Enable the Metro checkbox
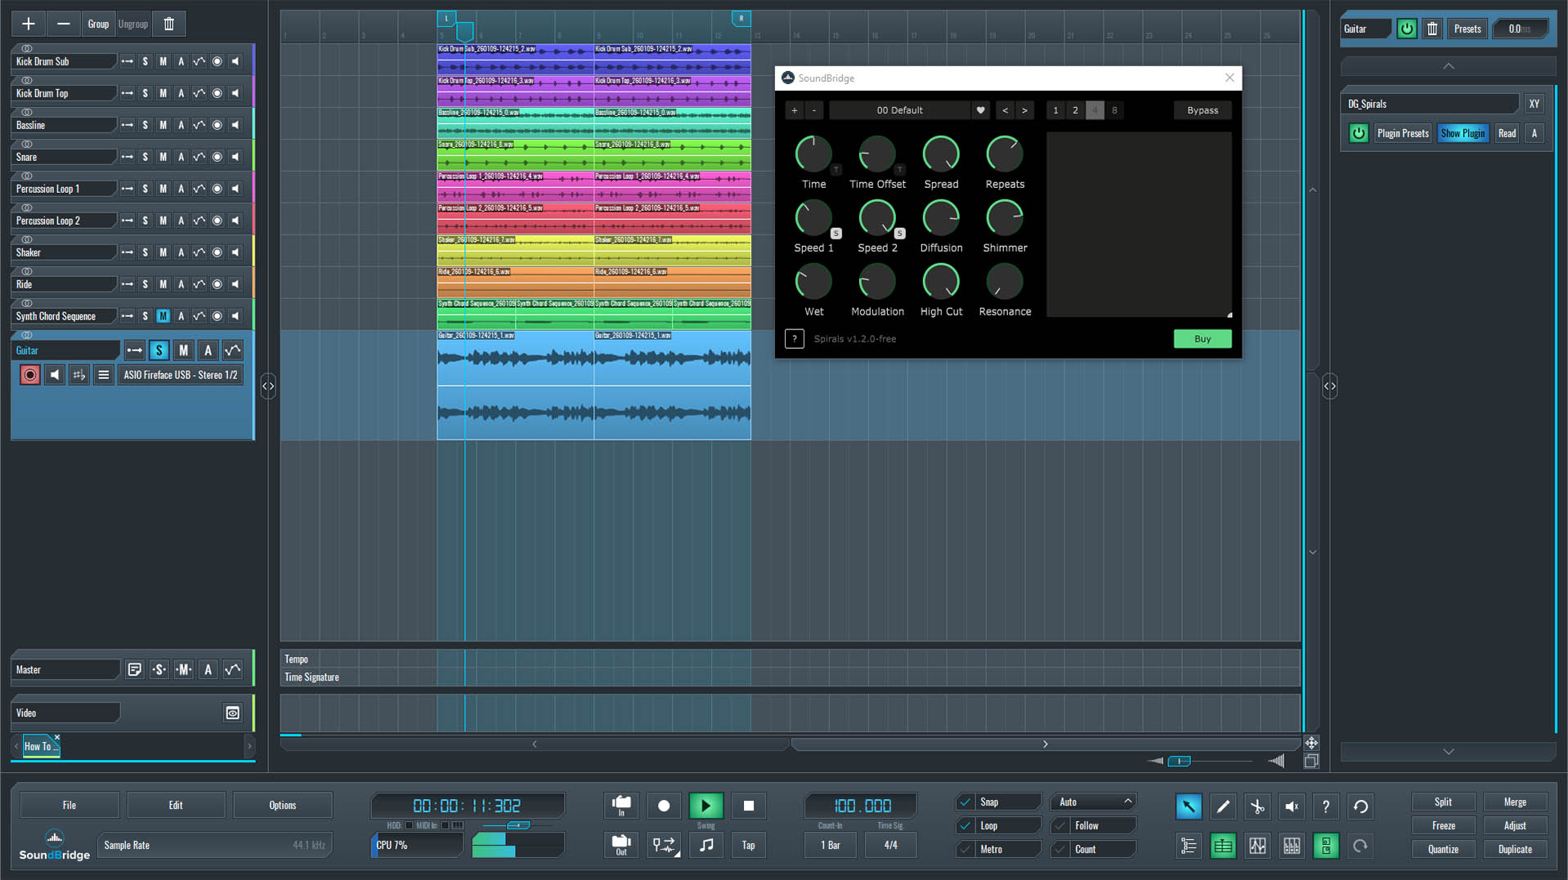The width and height of the screenshot is (1568, 880). coord(965,850)
